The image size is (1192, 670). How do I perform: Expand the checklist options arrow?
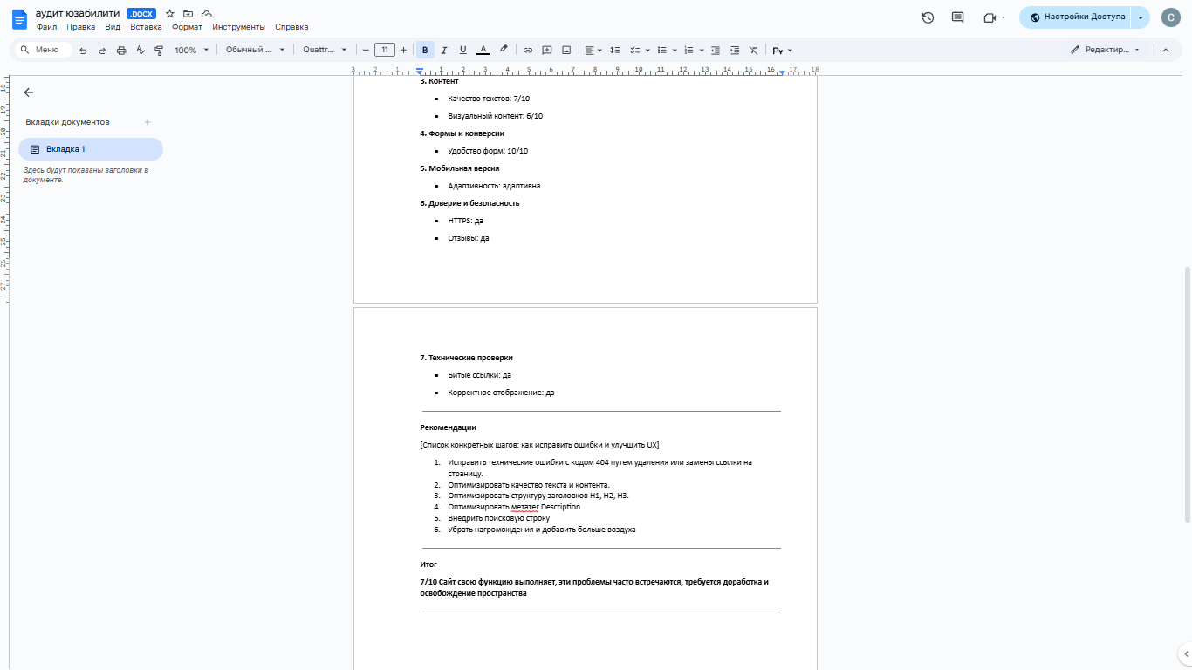coord(647,51)
